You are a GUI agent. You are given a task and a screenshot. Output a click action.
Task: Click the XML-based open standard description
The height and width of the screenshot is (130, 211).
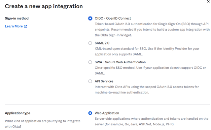click(x=147, y=51)
